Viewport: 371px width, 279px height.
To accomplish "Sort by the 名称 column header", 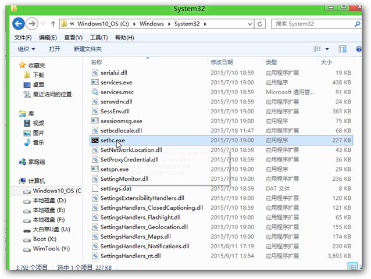I will (x=97, y=62).
